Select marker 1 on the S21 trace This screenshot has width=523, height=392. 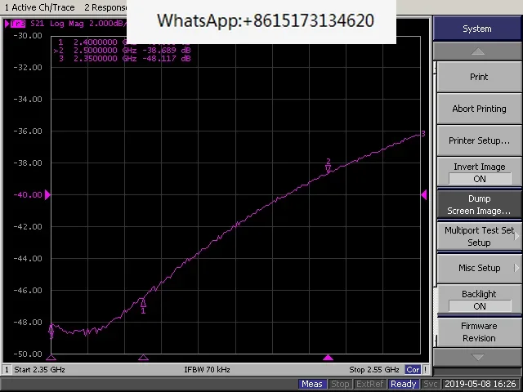[x=143, y=305]
